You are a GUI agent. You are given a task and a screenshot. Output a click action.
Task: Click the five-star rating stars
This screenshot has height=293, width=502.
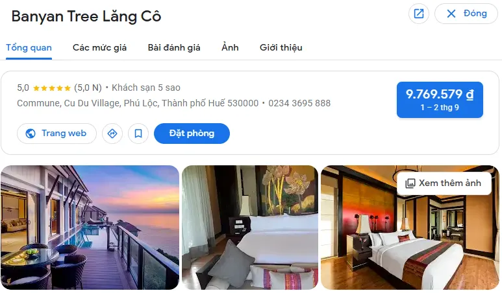(51, 88)
